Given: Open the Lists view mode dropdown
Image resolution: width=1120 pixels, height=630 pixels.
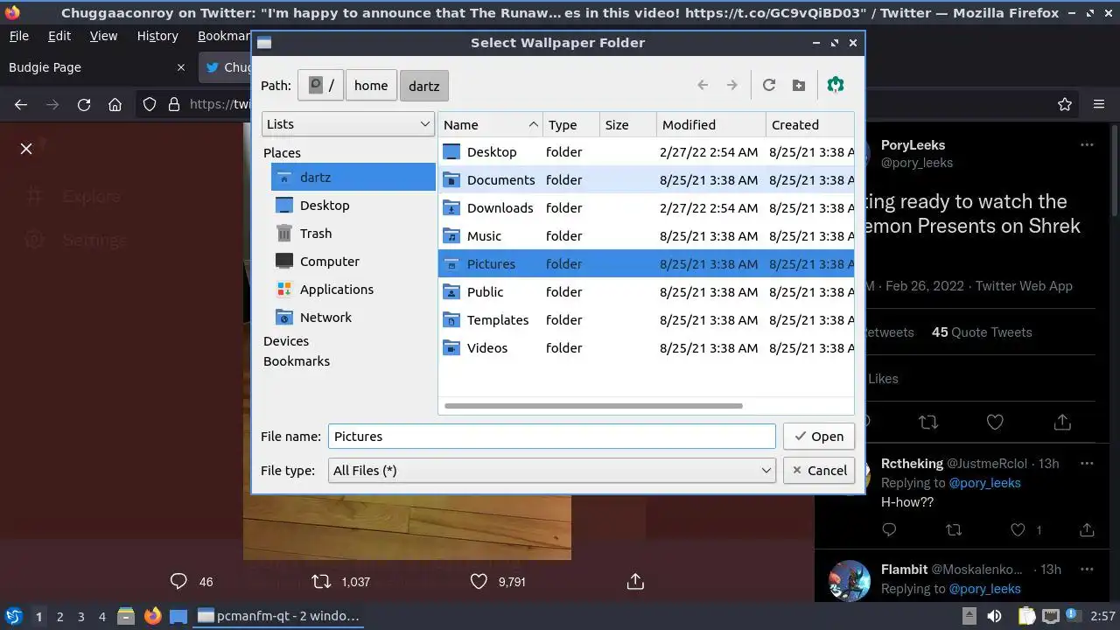Looking at the screenshot, I should 348,124.
